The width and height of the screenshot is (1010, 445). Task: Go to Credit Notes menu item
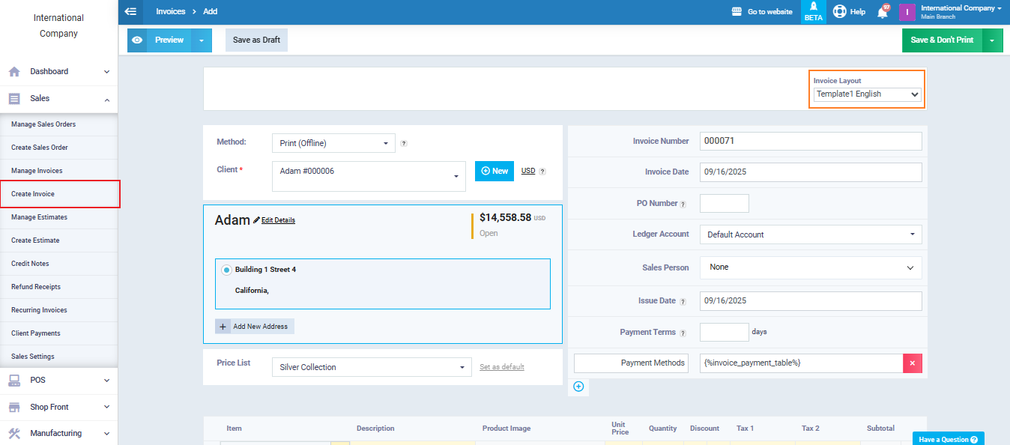pyautogui.click(x=30, y=264)
